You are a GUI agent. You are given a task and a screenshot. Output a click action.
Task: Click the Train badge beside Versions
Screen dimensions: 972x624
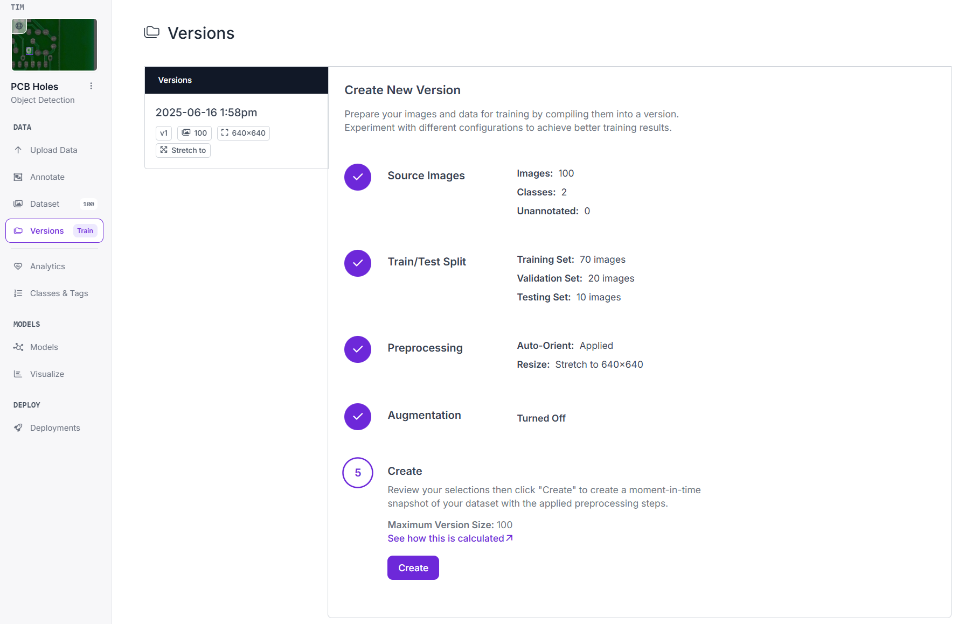click(x=85, y=231)
